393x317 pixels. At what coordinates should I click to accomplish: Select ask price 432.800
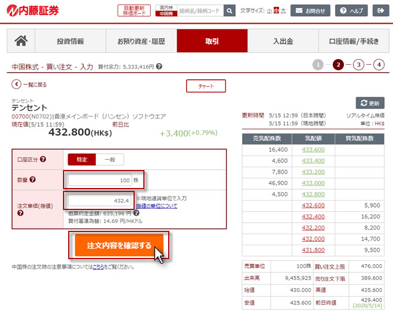pyautogui.click(x=313, y=194)
